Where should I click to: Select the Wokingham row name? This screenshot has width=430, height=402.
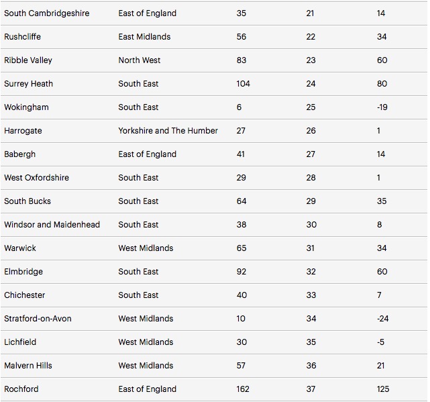[x=26, y=107]
